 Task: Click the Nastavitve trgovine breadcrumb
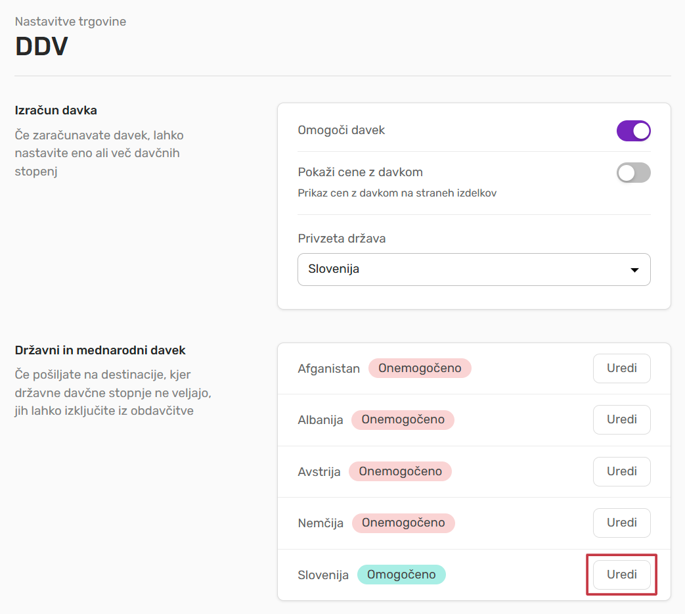point(70,22)
